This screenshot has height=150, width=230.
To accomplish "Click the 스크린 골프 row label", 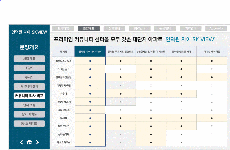I will tap(63, 69).
